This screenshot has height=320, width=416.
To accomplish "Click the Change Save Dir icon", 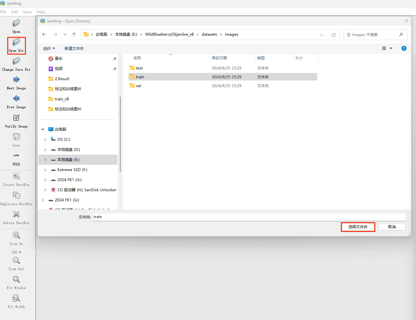I will (16, 61).
